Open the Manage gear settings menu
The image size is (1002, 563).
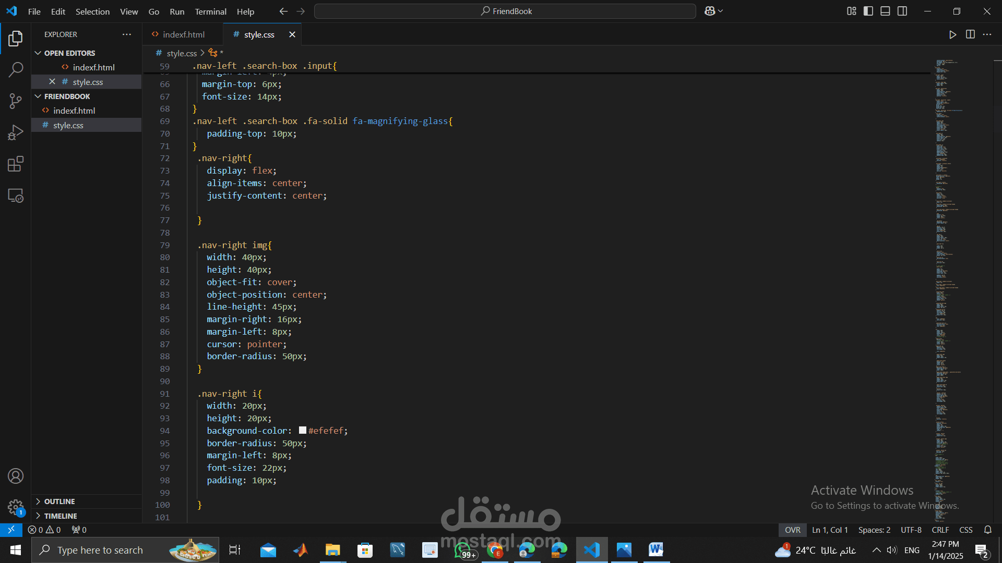coord(16,507)
